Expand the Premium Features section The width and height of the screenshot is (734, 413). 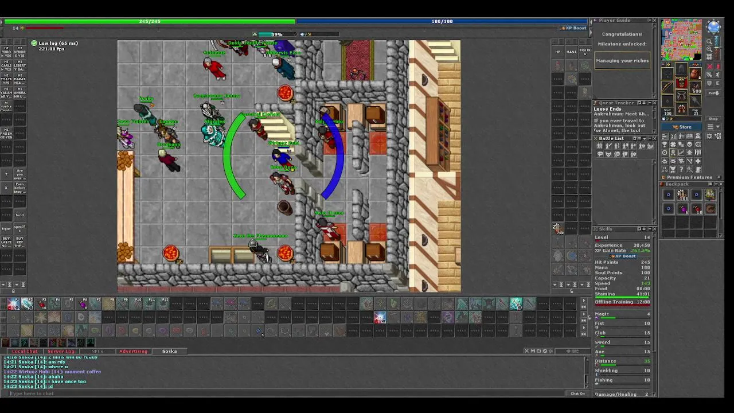tap(719, 177)
